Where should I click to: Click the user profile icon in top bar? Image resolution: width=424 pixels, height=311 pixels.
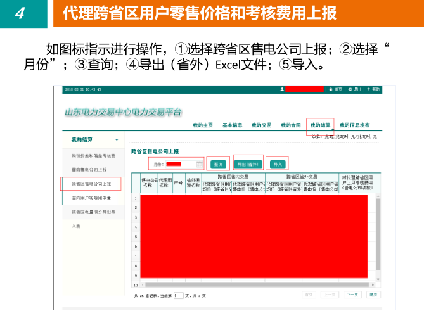coord(281,89)
